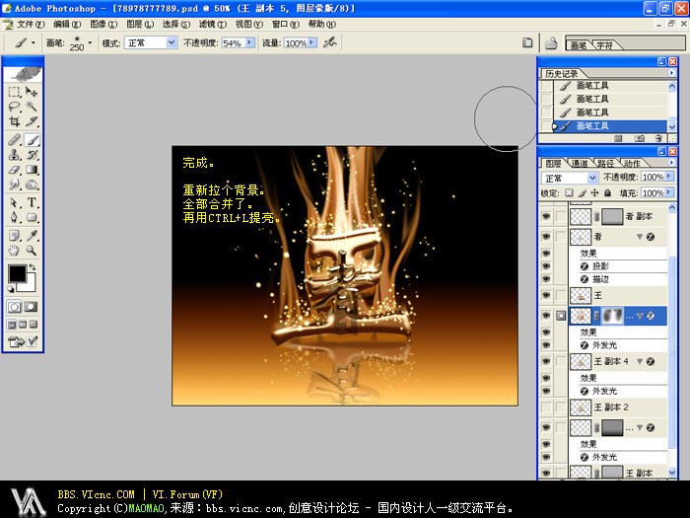The height and width of the screenshot is (518, 690).
Task: Click the black foreground color swatch
Action: (x=17, y=273)
